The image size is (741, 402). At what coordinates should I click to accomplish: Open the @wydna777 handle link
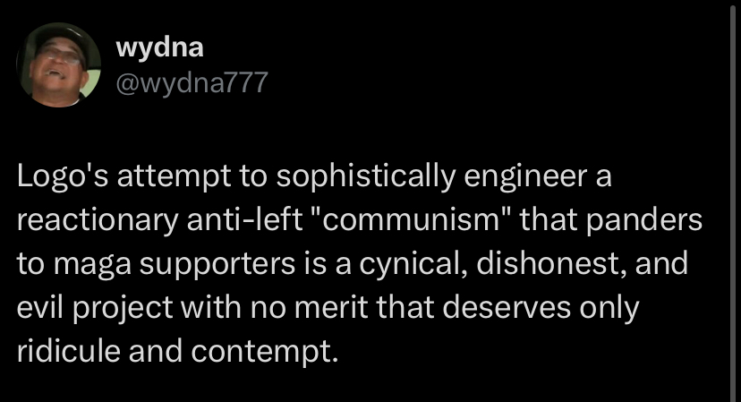click(192, 82)
